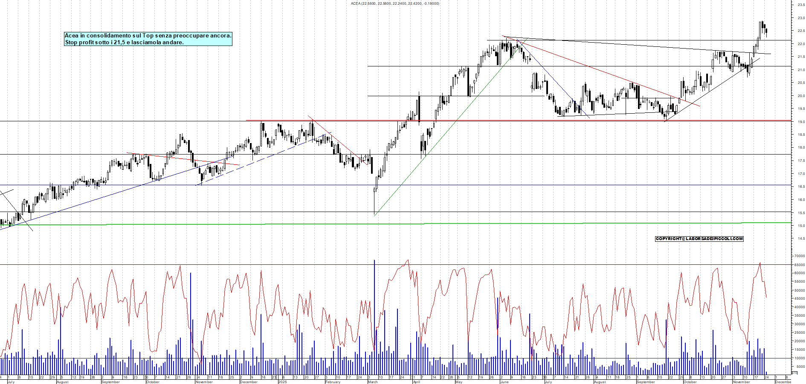Select the 2025 label on the date axis
The height and width of the screenshot is (384, 806).
click(x=282, y=382)
